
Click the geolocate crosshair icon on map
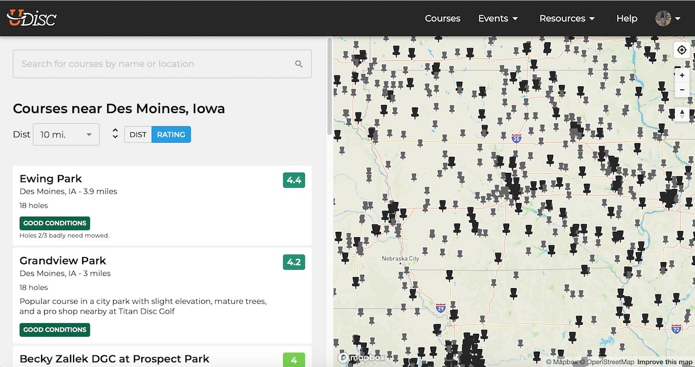click(x=681, y=50)
